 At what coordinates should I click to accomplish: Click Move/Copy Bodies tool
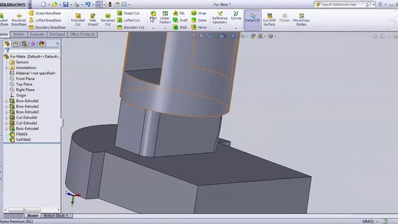[x=301, y=19]
